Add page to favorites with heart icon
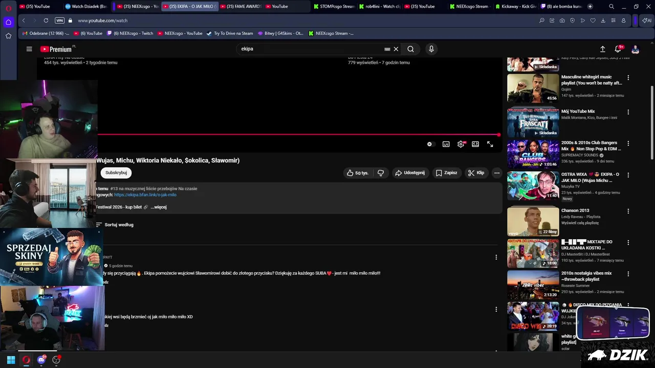 [593, 20]
